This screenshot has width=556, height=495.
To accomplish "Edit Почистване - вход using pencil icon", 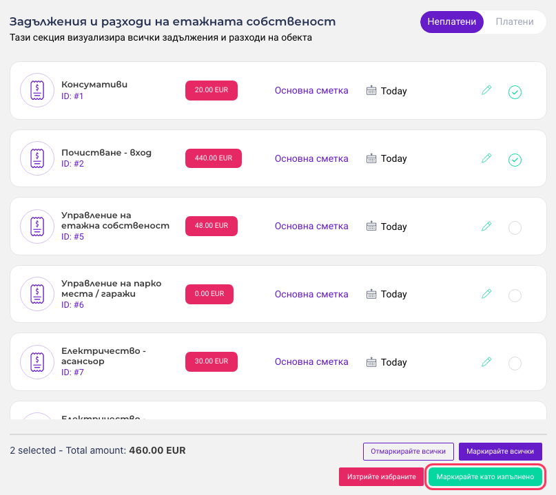I will [486, 158].
